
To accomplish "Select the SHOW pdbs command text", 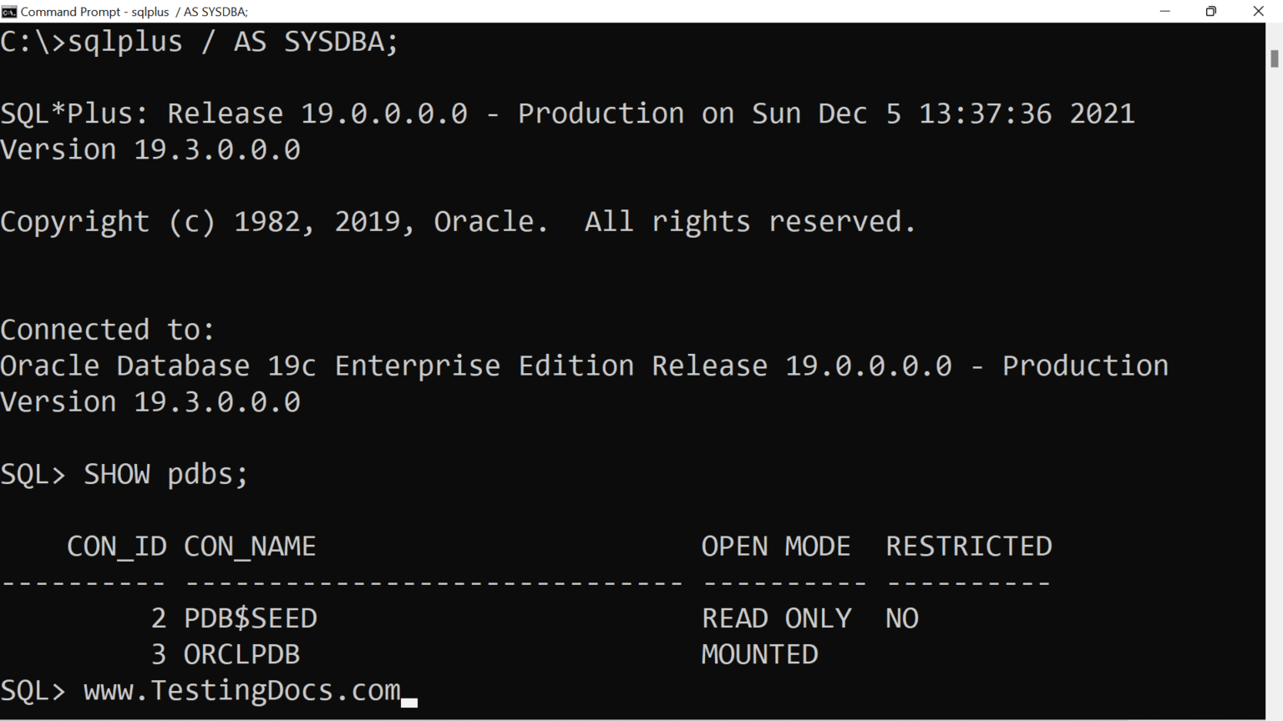I will [x=165, y=474].
